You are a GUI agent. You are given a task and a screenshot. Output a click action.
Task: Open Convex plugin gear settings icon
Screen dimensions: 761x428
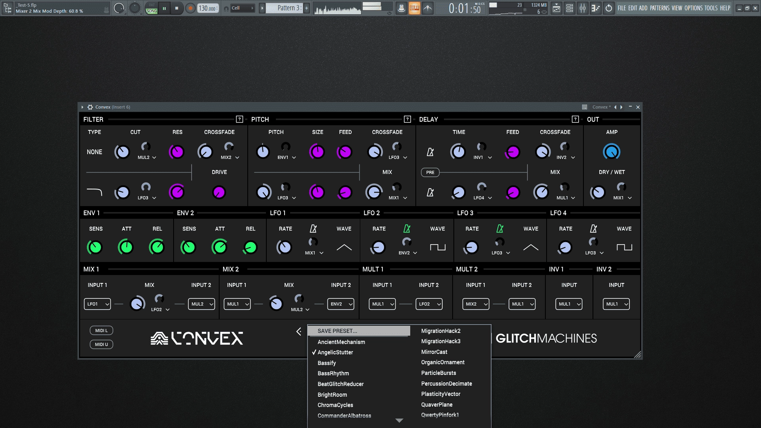pyautogui.click(x=90, y=107)
